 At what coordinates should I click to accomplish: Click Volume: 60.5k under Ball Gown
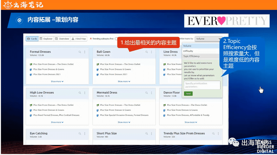click(x=103, y=55)
